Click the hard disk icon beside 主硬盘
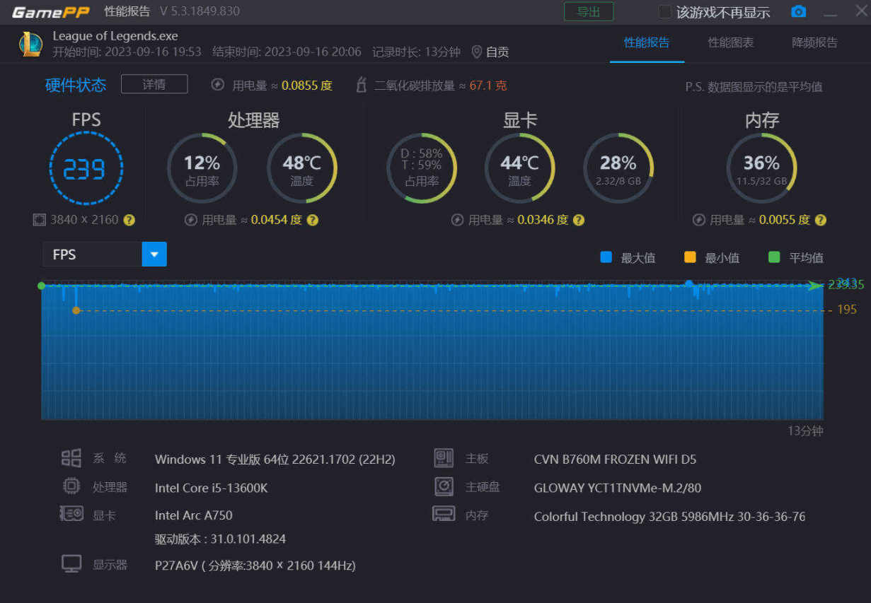Viewport: 871px width, 603px height. (x=444, y=486)
